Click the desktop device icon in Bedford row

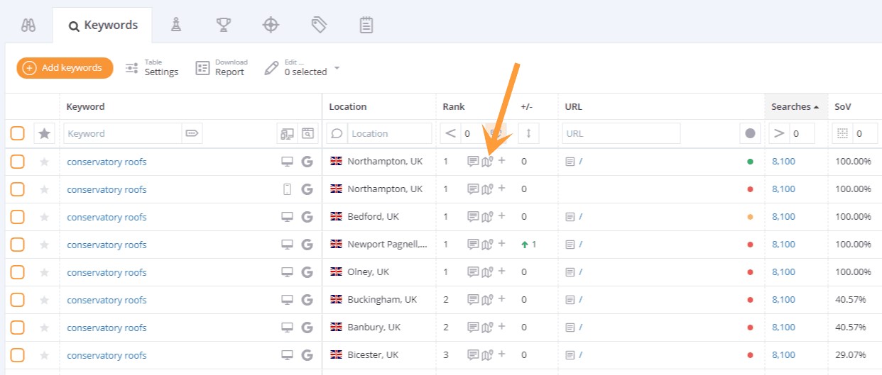point(288,217)
